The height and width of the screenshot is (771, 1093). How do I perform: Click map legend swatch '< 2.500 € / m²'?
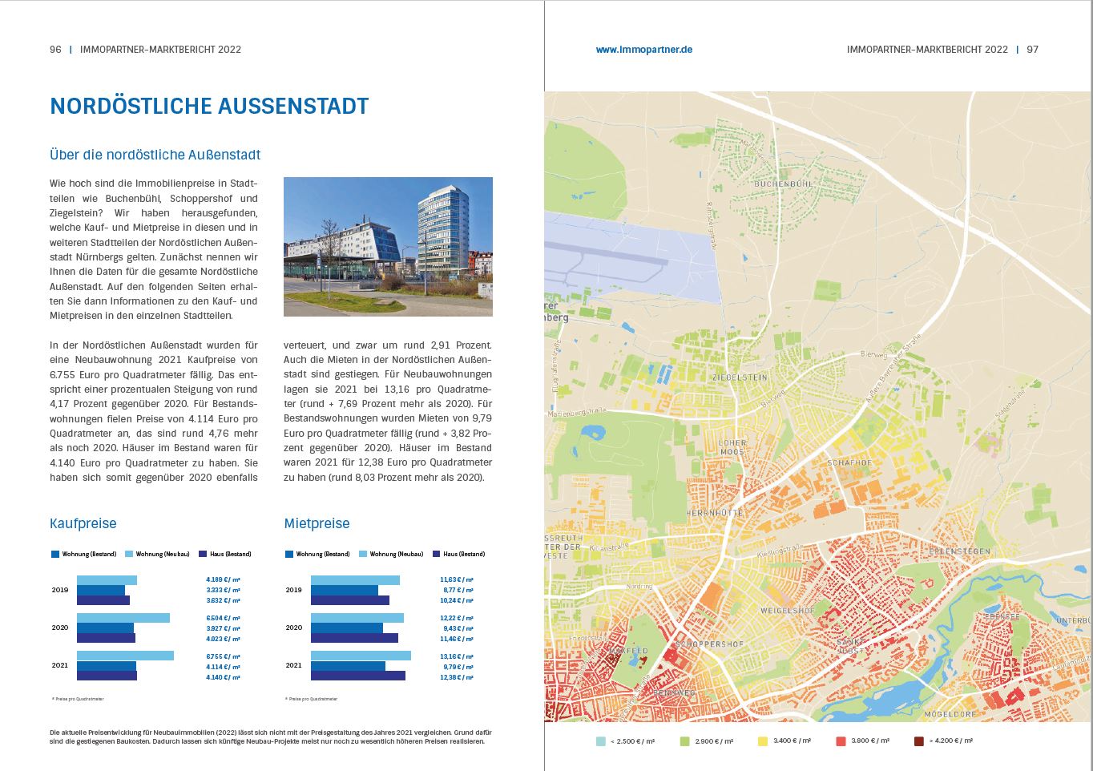601,741
